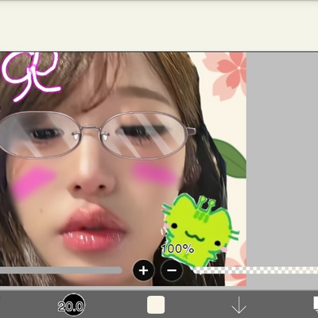Tap the minus button to decrease brush
This screenshot has width=318, height=318.
click(172, 270)
